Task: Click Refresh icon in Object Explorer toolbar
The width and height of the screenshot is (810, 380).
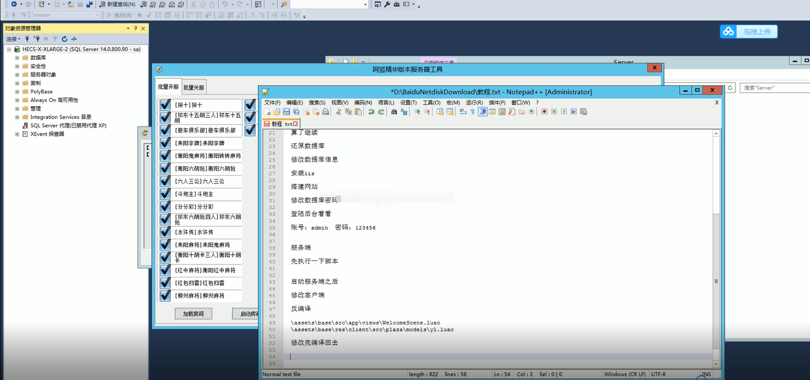Action: tap(64, 39)
